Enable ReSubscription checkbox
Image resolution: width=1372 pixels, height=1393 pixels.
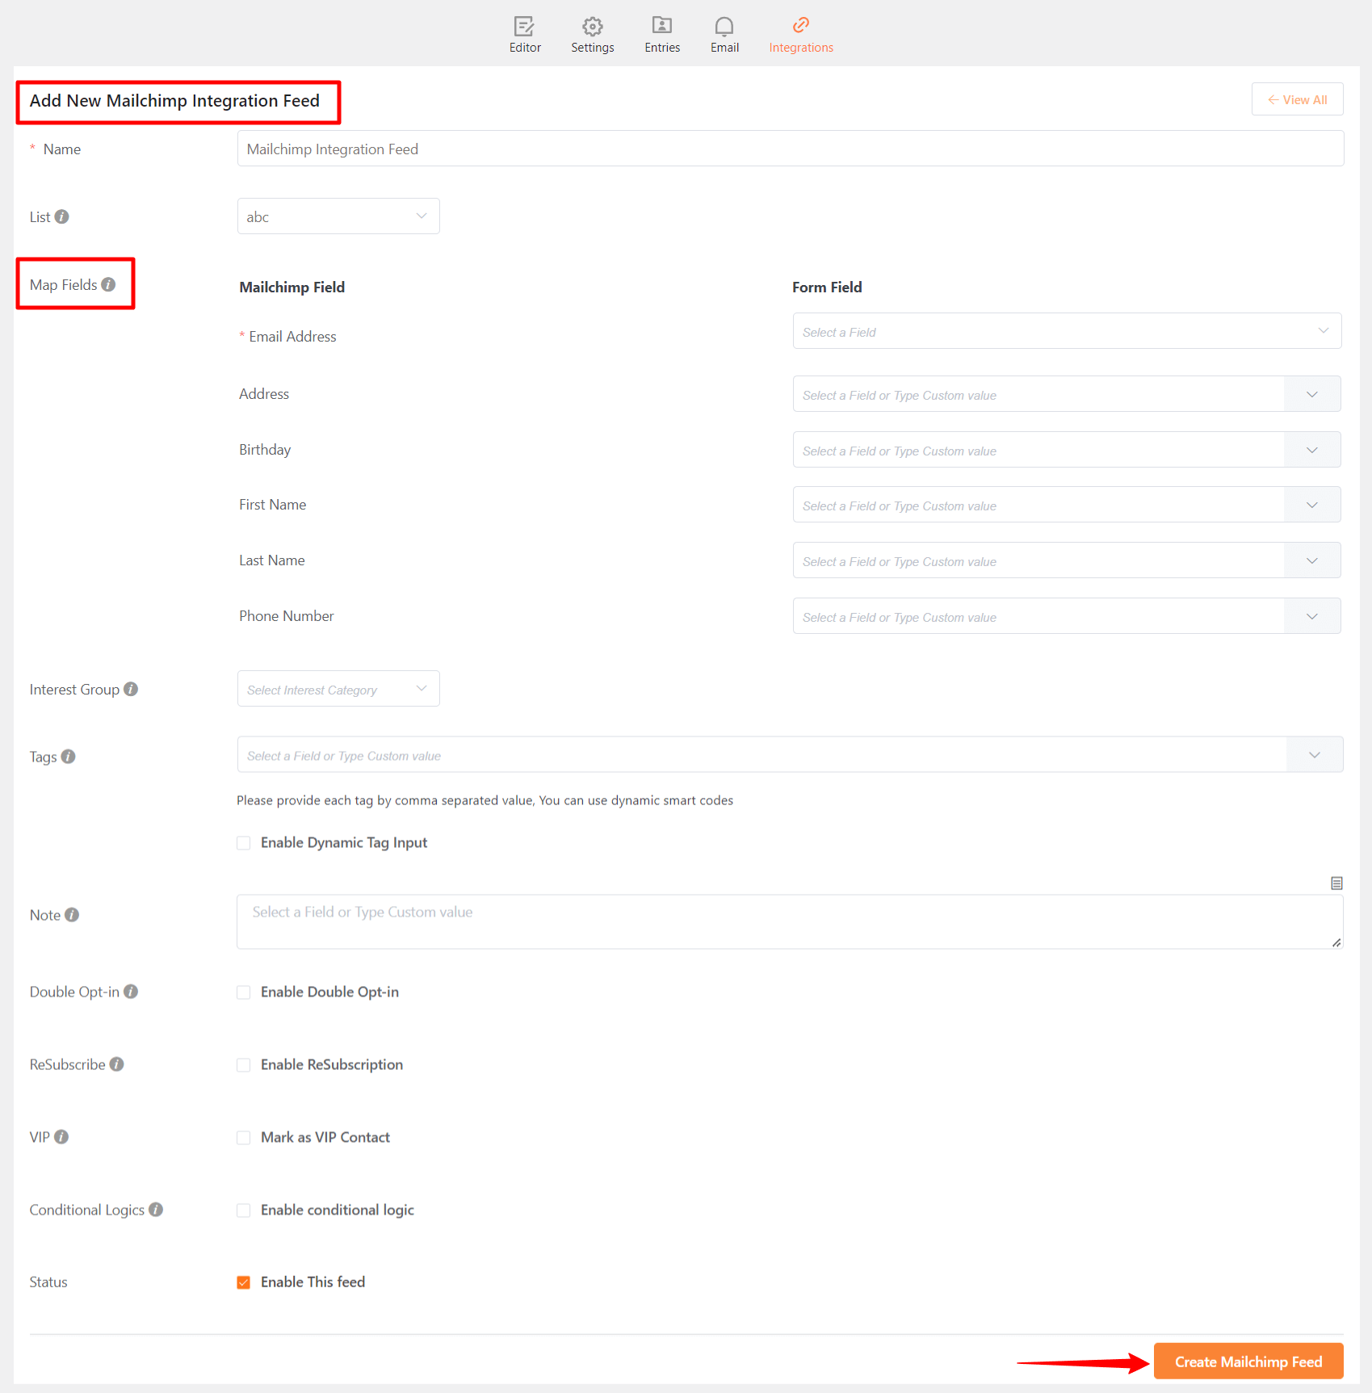click(x=243, y=1064)
